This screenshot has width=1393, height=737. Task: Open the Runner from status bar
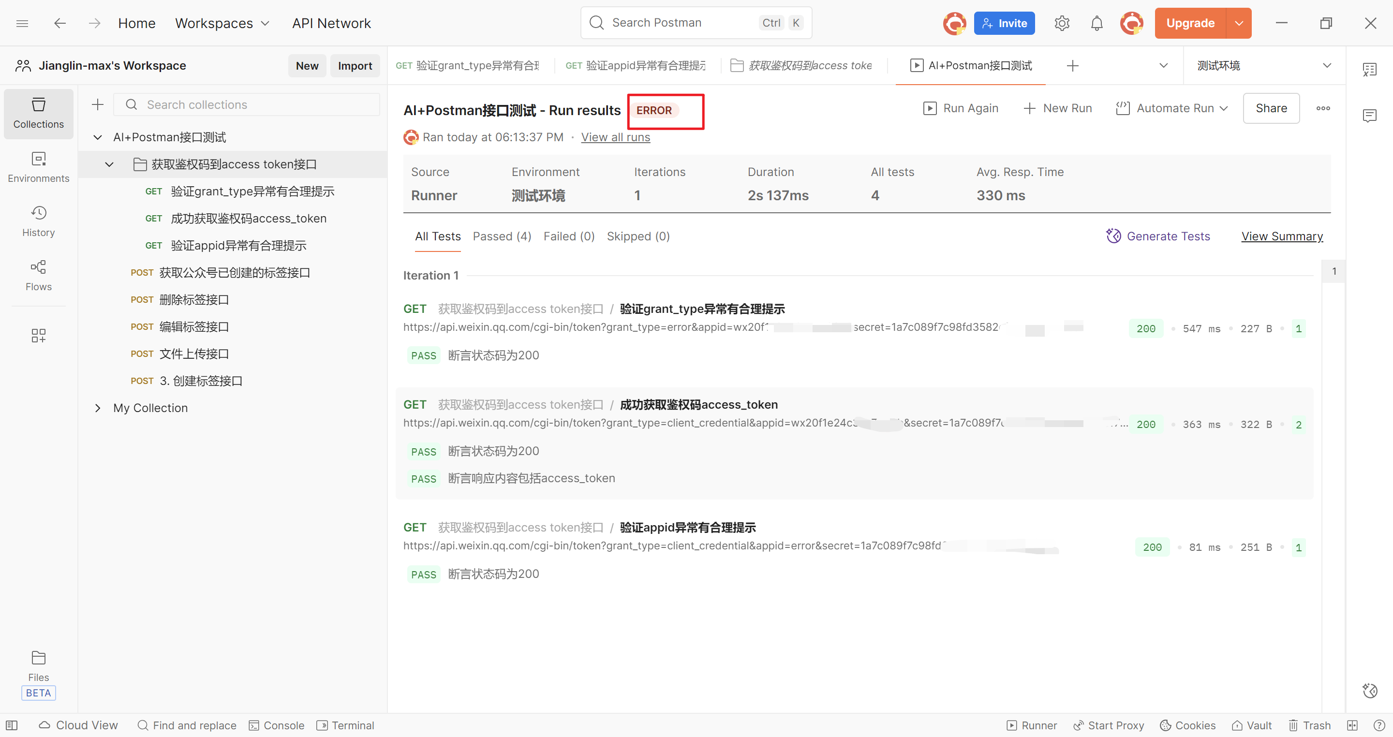1031,725
